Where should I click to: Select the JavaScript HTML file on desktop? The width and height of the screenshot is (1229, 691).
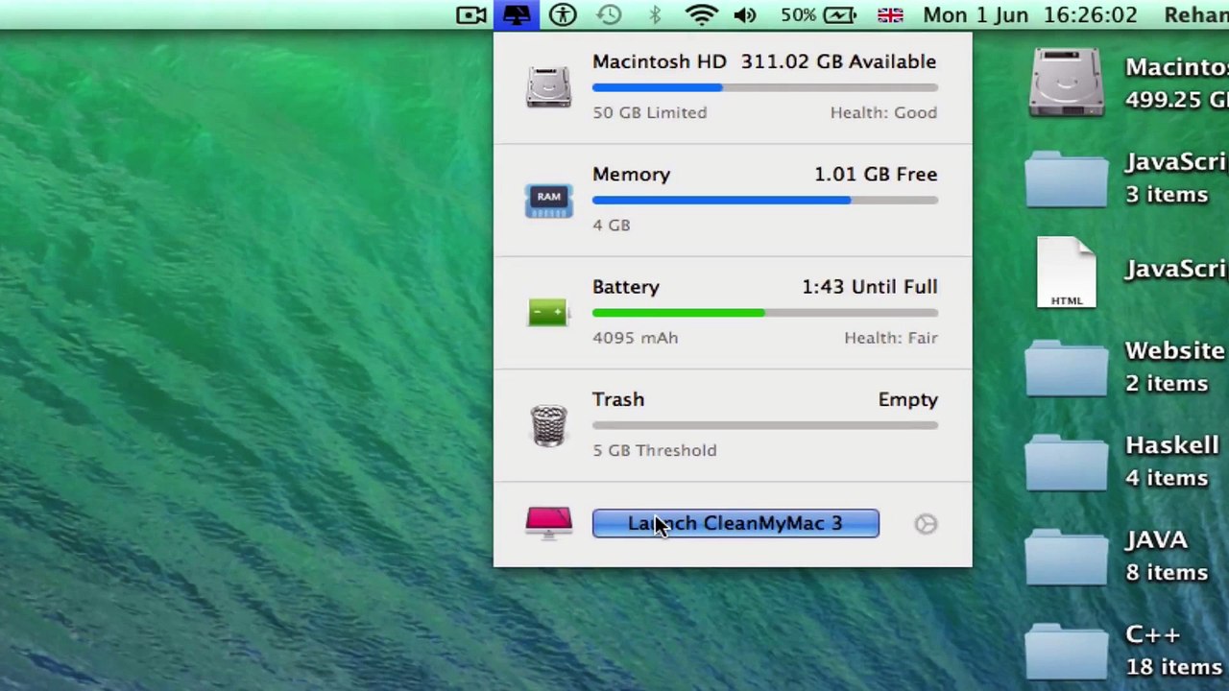pyautogui.click(x=1067, y=272)
